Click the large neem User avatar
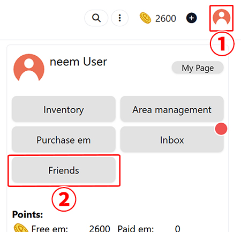Screen dimensions: 241x232 (29, 68)
